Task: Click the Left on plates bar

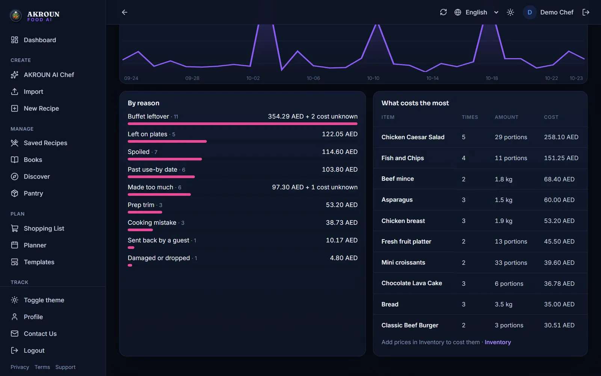Action: click(167, 141)
